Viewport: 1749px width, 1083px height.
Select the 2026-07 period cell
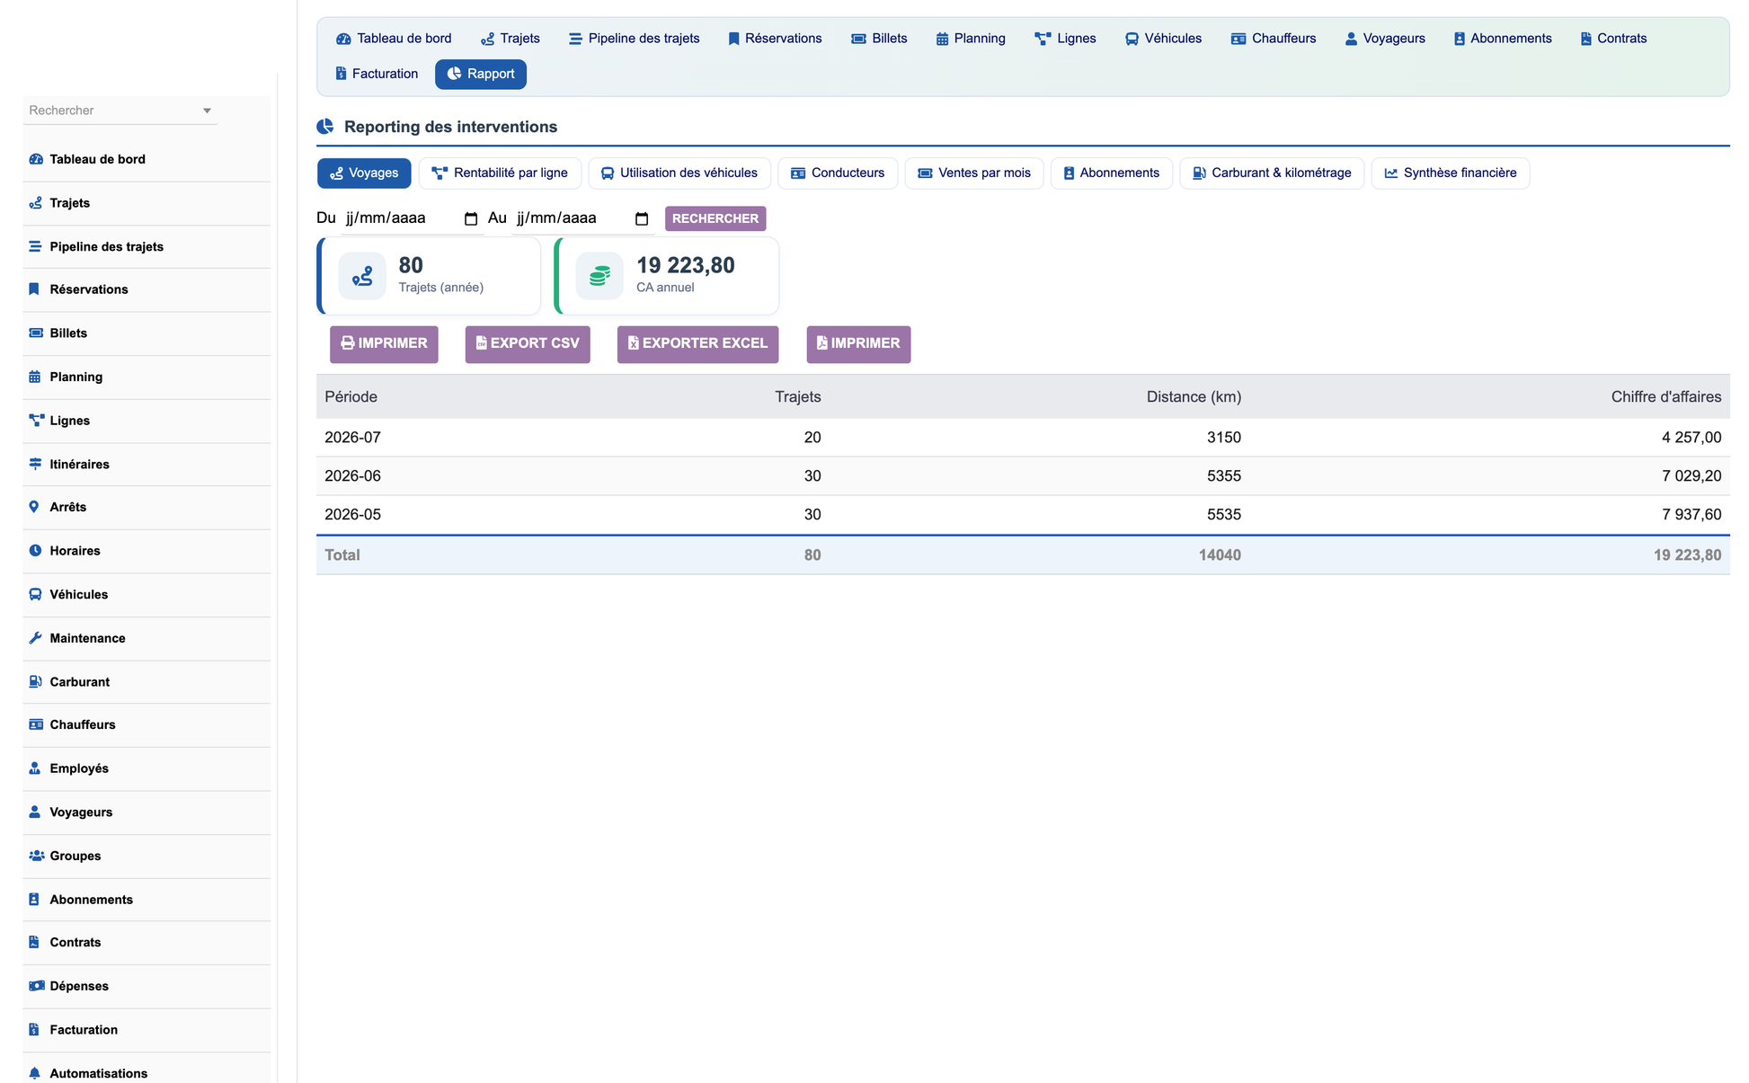(x=352, y=438)
